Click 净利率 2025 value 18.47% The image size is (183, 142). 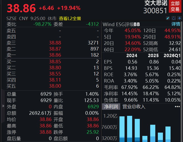(x=151, y=94)
